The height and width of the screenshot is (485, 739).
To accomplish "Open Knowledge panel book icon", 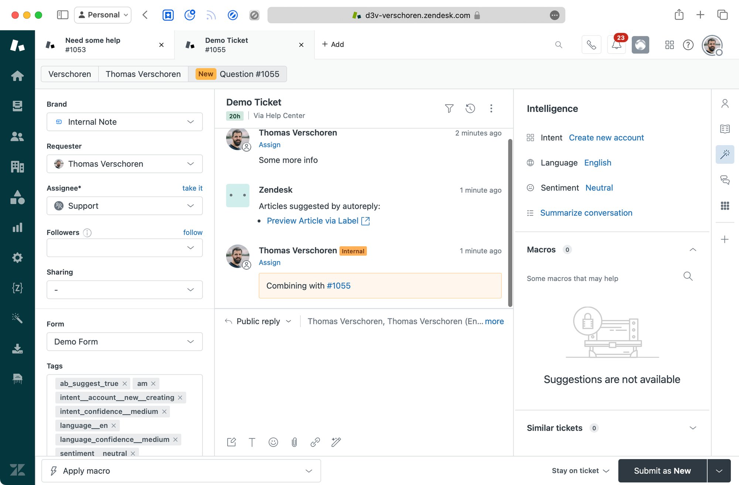I will click(x=725, y=129).
